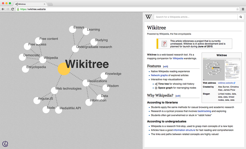Click the Wikitree infobox screenshot thumbnail
The height and width of the screenshot is (149, 246).
(221, 69)
